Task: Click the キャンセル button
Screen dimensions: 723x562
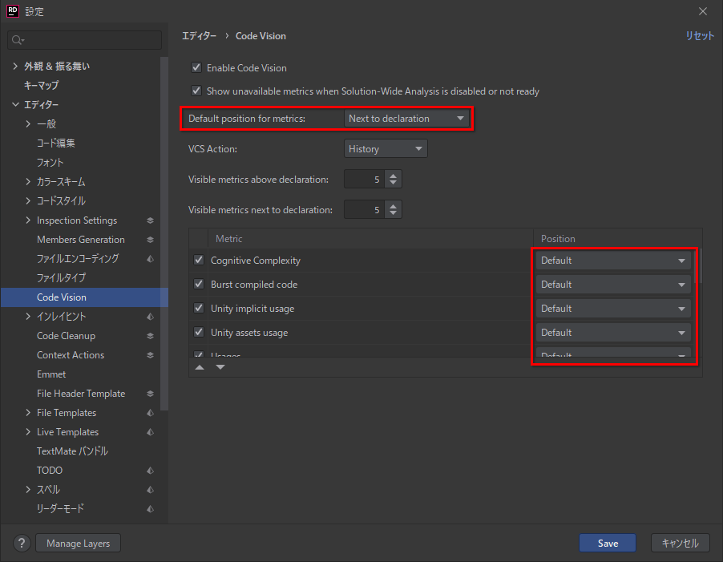Action: 681,543
